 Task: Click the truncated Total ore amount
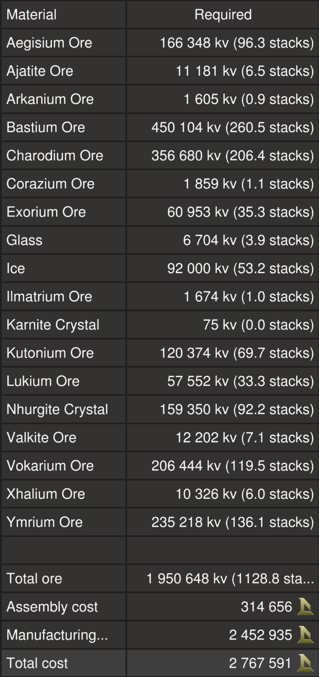pos(230,579)
